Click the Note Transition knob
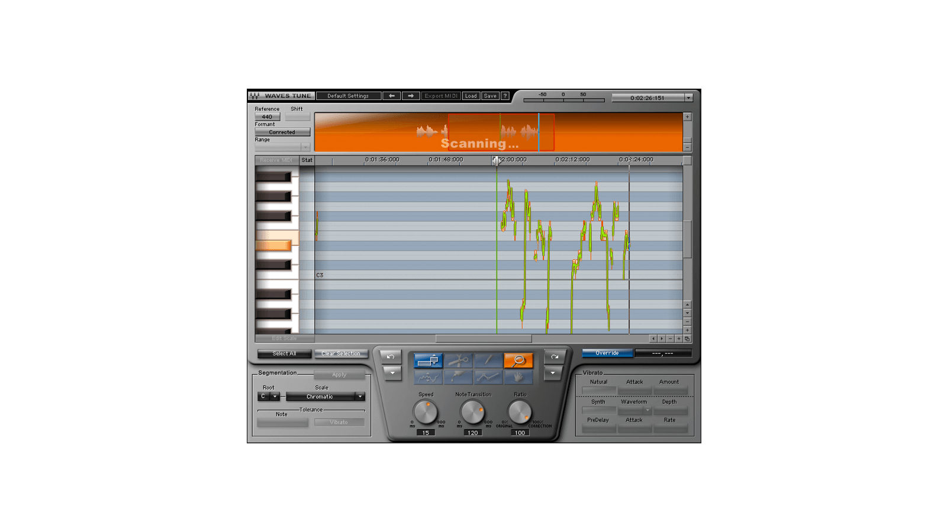947x532 pixels. [x=472, y=412]
